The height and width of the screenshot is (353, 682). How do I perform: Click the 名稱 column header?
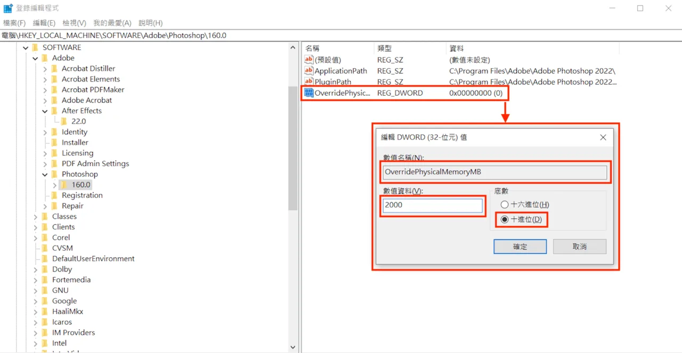pyautogui.click(x=337, y=48)
